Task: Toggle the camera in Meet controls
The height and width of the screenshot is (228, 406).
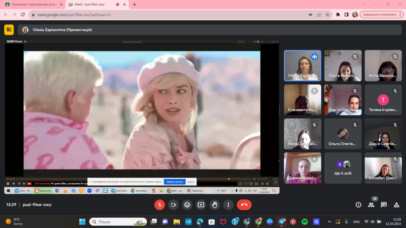Action: point(173,205)
